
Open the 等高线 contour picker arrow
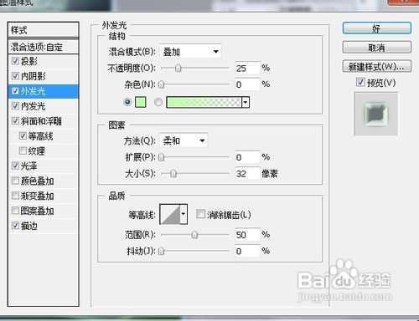pyautogui.click(x=184, y=214)
